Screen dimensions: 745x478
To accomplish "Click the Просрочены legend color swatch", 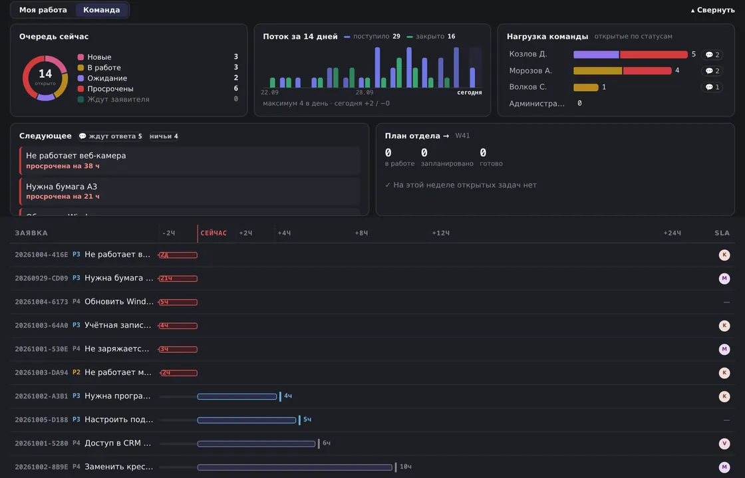I will (x=80, y=89).
